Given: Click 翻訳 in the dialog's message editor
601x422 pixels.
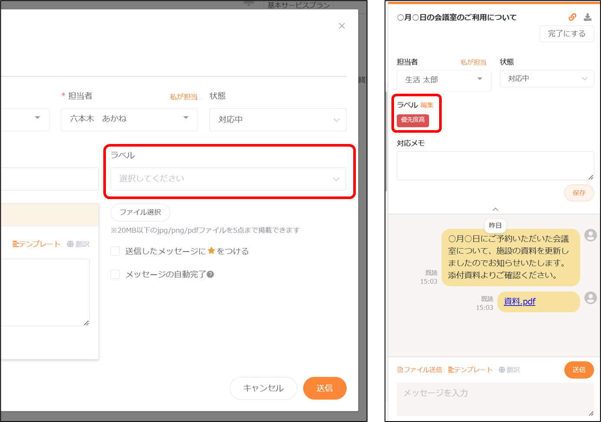Looking at the screenshot, I should (78, 244).
